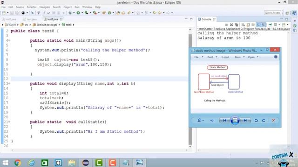Click the New Java Package icon

coord(104,13)
